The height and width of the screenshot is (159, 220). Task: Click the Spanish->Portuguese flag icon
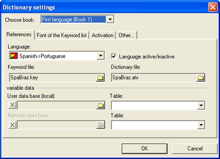coord(14,56)
